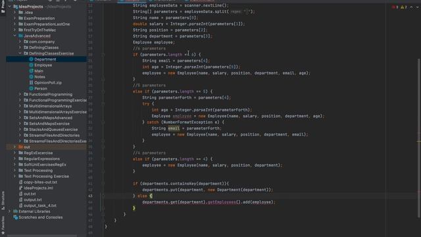Select the ExamPreparationLastOne folder

[47, 24]
